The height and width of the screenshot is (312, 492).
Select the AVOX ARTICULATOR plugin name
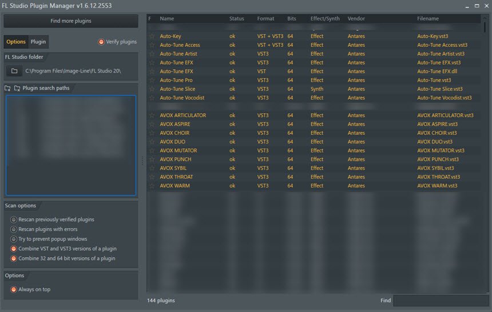pos(183,115)
